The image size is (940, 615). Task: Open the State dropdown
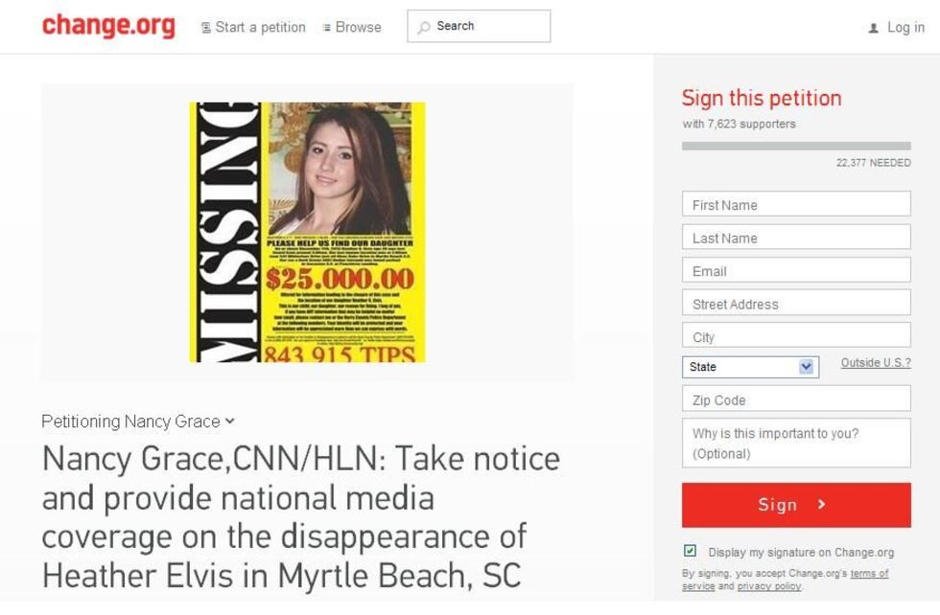[750, 367]
